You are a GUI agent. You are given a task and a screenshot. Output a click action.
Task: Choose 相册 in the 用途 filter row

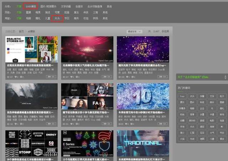tap(28, 19)
